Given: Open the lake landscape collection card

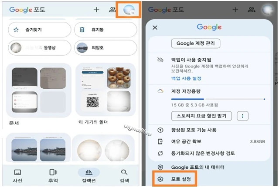Looking at the screenshot, I should pyautogui.click(x=38, y=147).
